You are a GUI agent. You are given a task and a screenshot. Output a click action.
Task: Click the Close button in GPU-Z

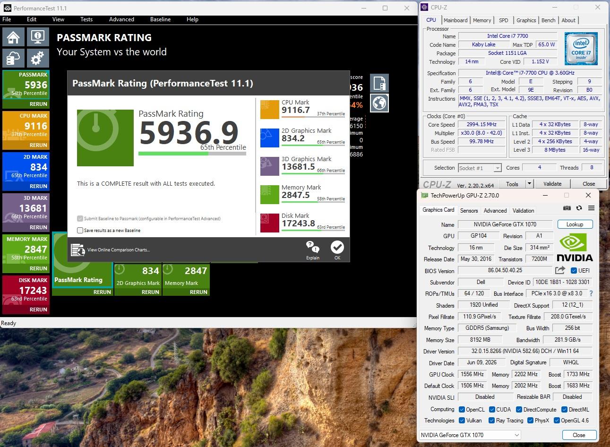[x=579, y=435]
